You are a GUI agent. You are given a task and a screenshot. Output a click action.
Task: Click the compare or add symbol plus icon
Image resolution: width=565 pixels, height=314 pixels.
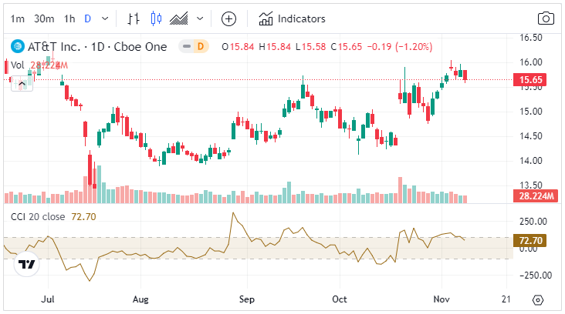[228, 18]
